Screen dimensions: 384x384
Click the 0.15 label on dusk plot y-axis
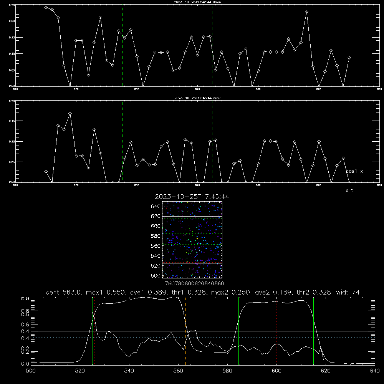[x=12, y=121]
